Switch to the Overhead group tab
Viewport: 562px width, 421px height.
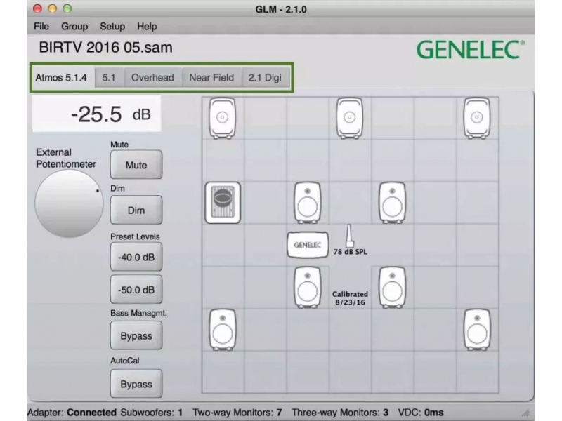[152, 78]
